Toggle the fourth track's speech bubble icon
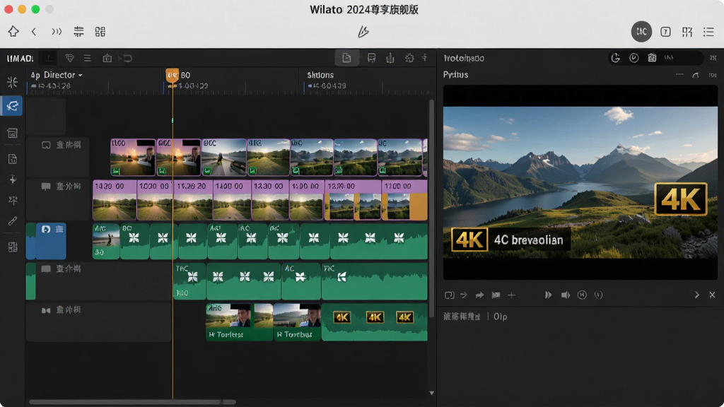The image size is (724, 407). pos(46,269)
